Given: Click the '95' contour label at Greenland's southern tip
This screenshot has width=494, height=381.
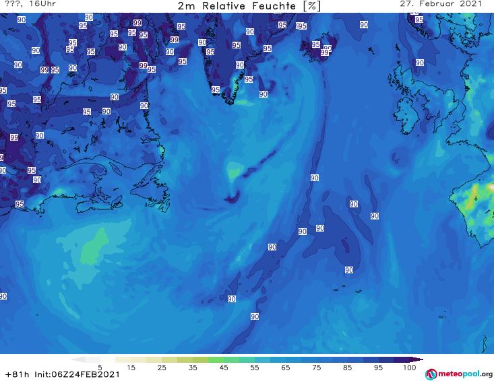Looking at the screenshot, I should [216, 90].
